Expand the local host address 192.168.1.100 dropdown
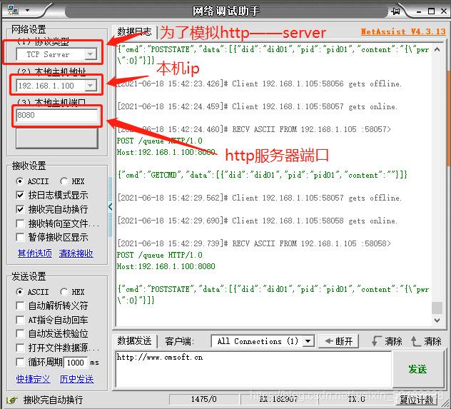451x409 pixels. click(91, 86)
